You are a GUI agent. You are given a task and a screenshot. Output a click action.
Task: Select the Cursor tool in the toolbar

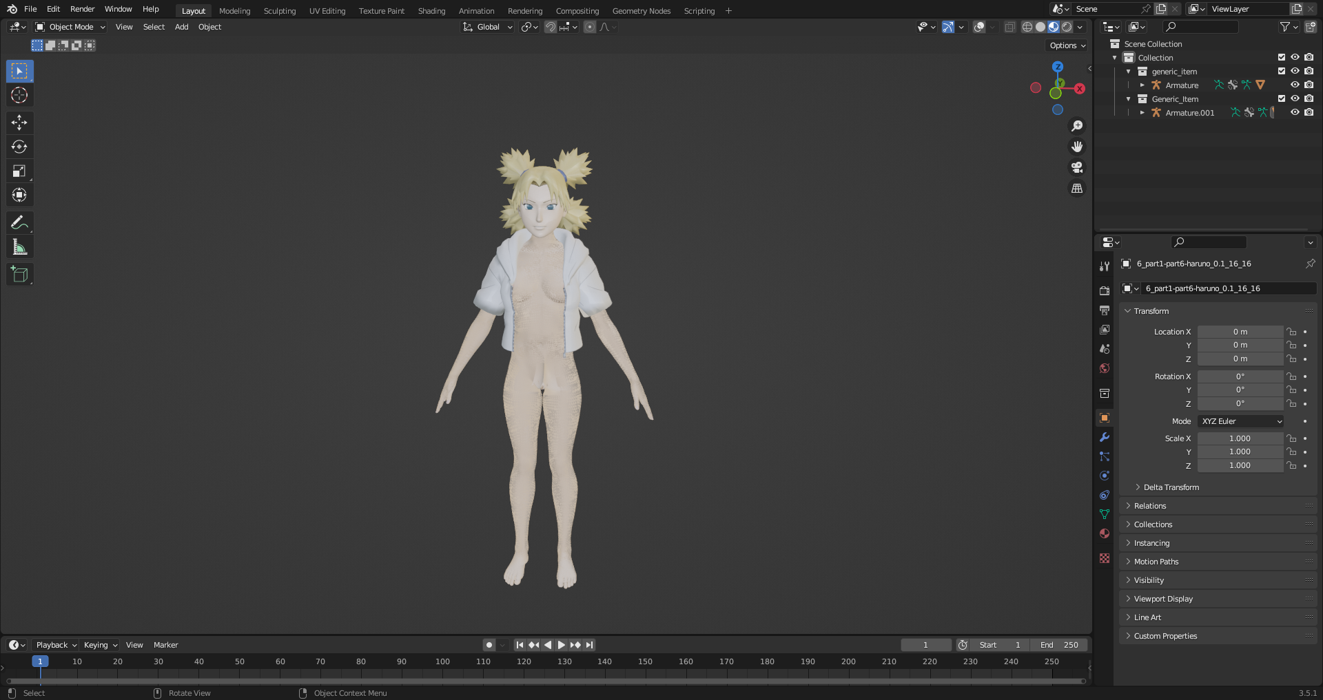point(19,95)
